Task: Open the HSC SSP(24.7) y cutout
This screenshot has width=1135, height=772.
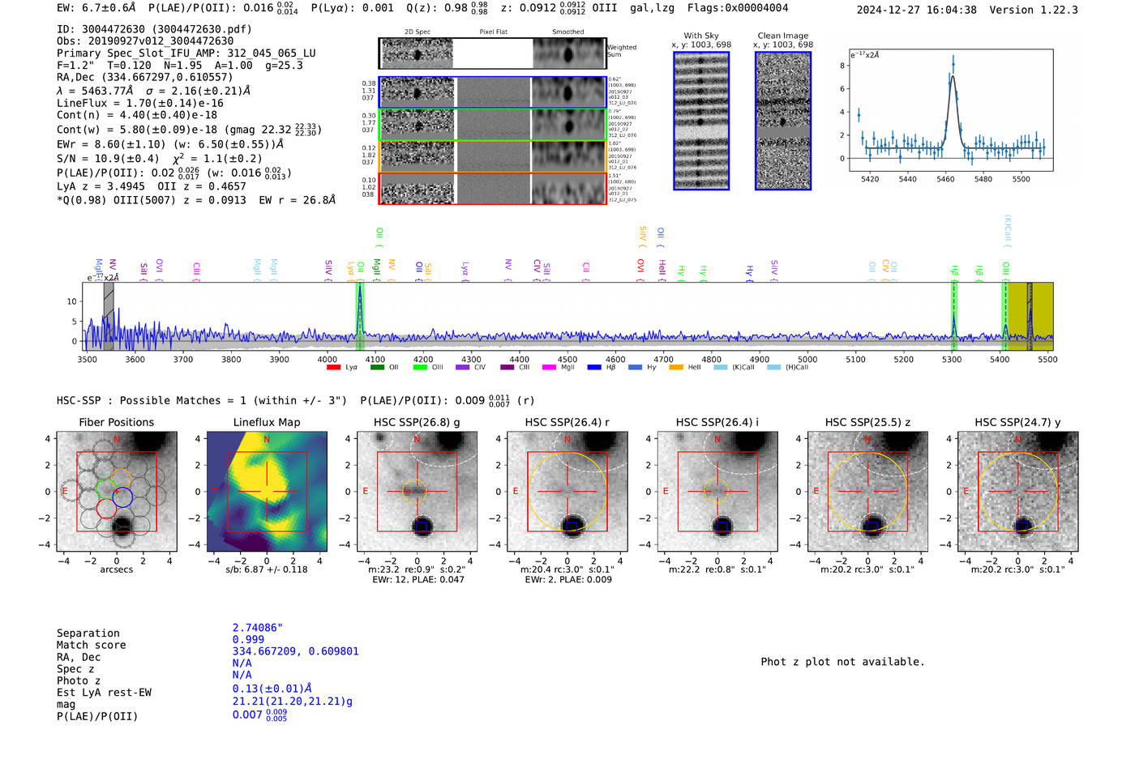Action: click(x=1018, y=491)
